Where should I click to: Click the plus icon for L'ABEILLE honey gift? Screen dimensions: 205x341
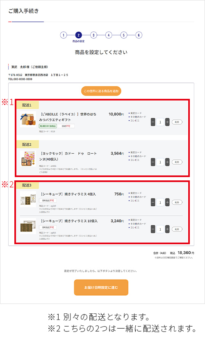[167, 122]
